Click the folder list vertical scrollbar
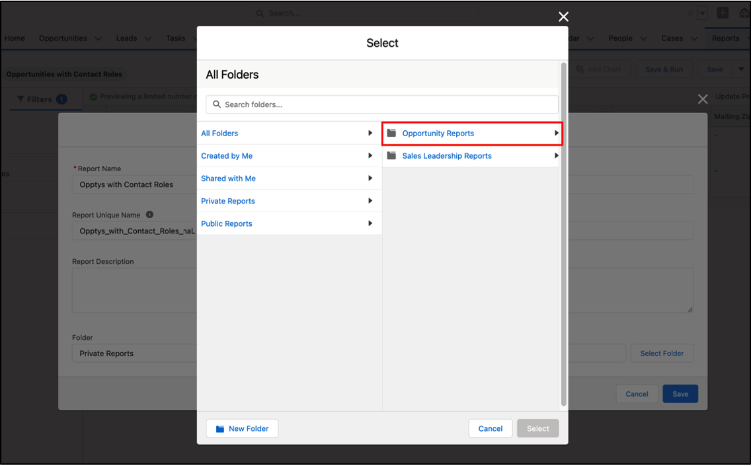 point(563,231)
